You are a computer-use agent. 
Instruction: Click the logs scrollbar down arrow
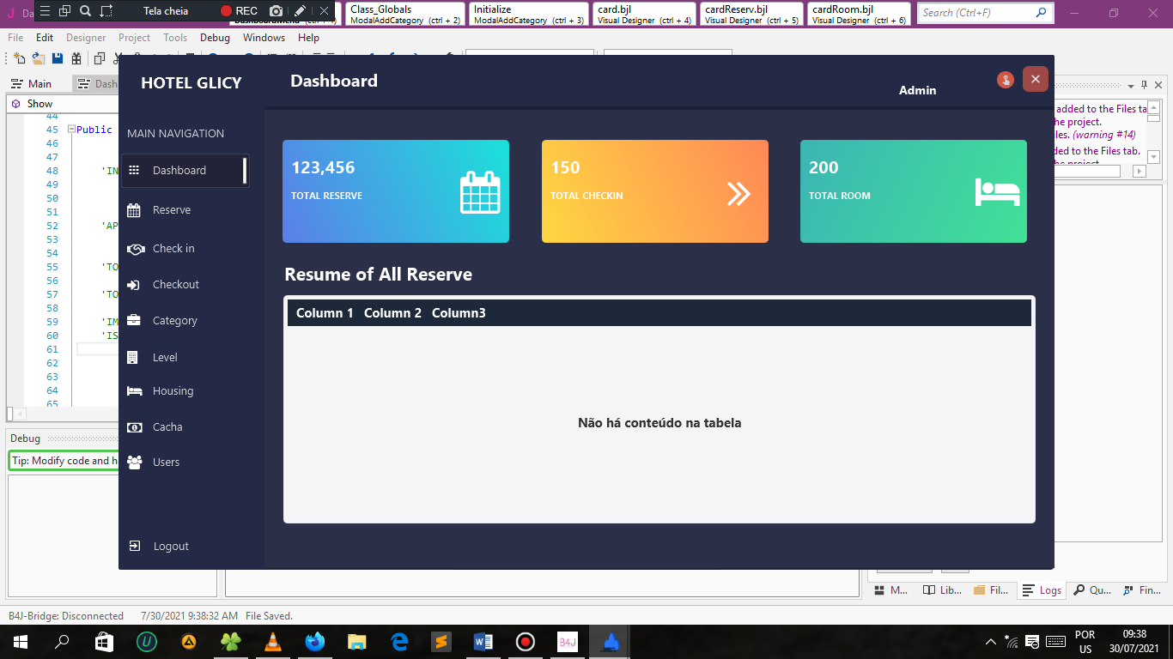point(1153,157)
